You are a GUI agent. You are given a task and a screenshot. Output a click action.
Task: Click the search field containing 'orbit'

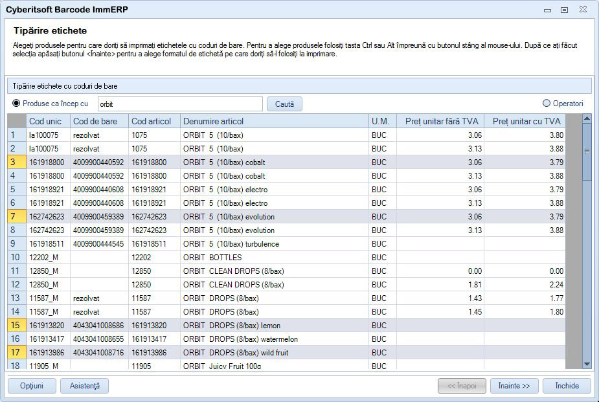coord(180,104)
